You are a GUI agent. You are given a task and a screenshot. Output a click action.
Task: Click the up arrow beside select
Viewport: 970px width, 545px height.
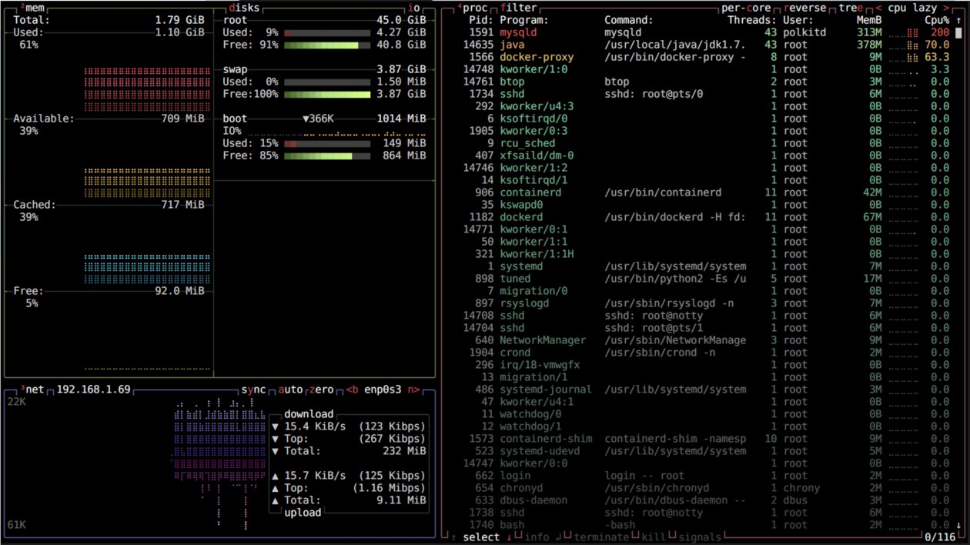(x=453, y=537)
